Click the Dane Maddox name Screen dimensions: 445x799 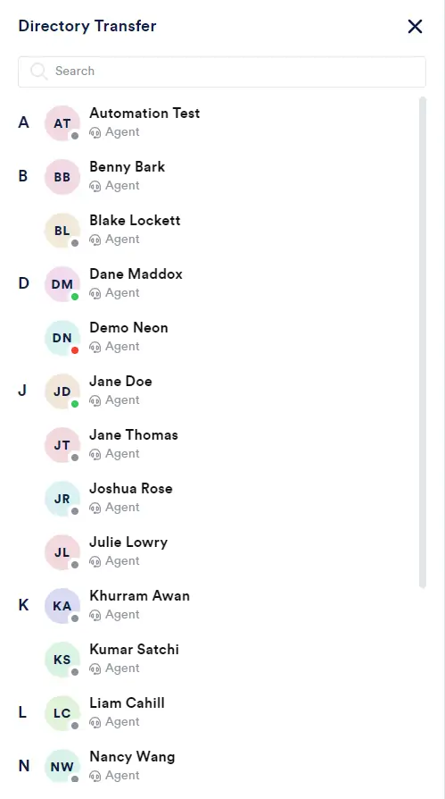136,274
